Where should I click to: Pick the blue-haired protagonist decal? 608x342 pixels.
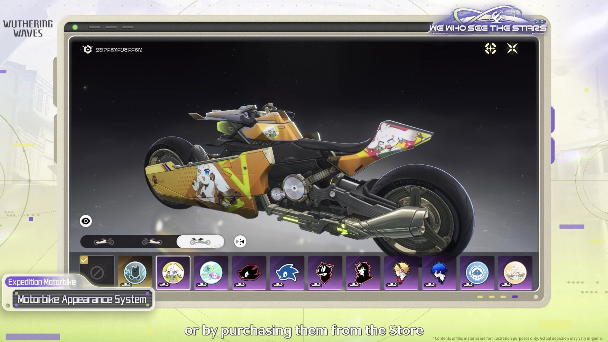point(439,272)
